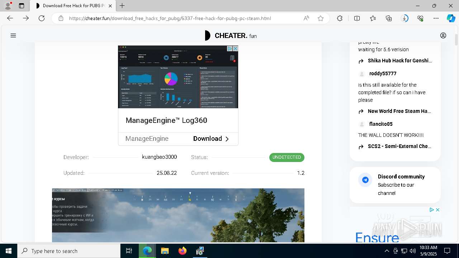
Task: Enable read aloud for this page
Action: click(306, 18)
